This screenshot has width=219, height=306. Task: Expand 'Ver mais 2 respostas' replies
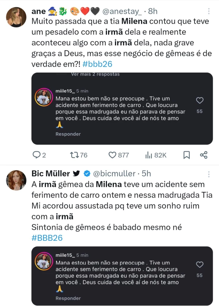pyautogui.click(x=95, y=74)
